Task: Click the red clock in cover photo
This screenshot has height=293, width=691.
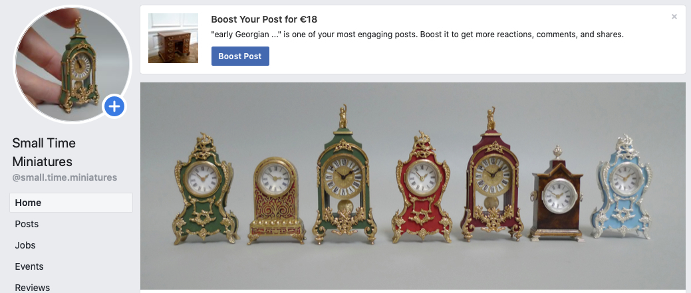Action: [422, 188]
